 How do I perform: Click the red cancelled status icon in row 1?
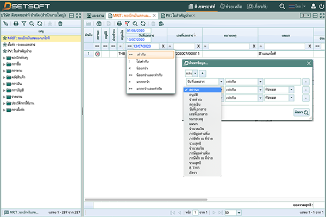[x=97, y=54]
